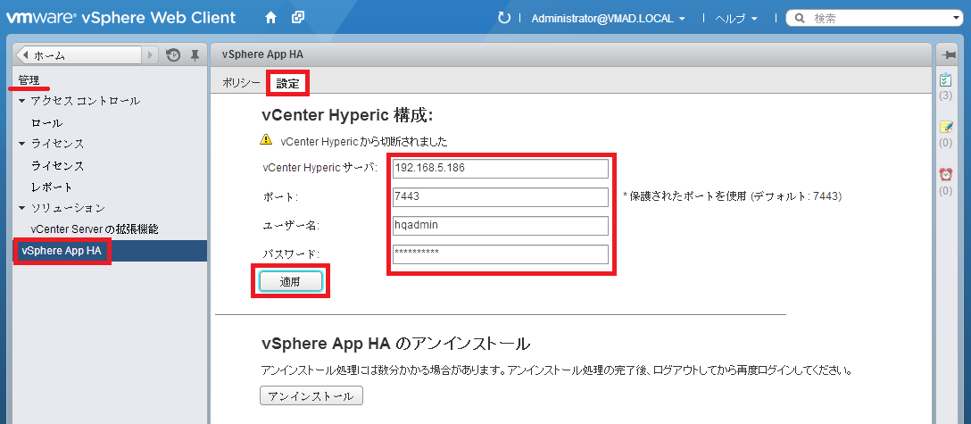Switch to 設定 tab
The image size is (971, 424).
[x=287, y=84]
